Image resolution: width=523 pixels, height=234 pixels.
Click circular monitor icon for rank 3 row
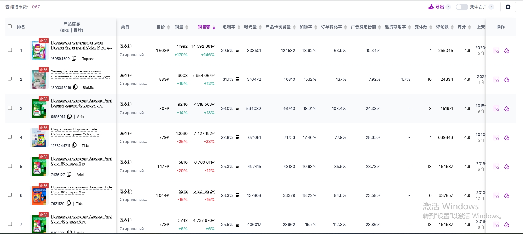pyautogui.click(x=507, y=109)
